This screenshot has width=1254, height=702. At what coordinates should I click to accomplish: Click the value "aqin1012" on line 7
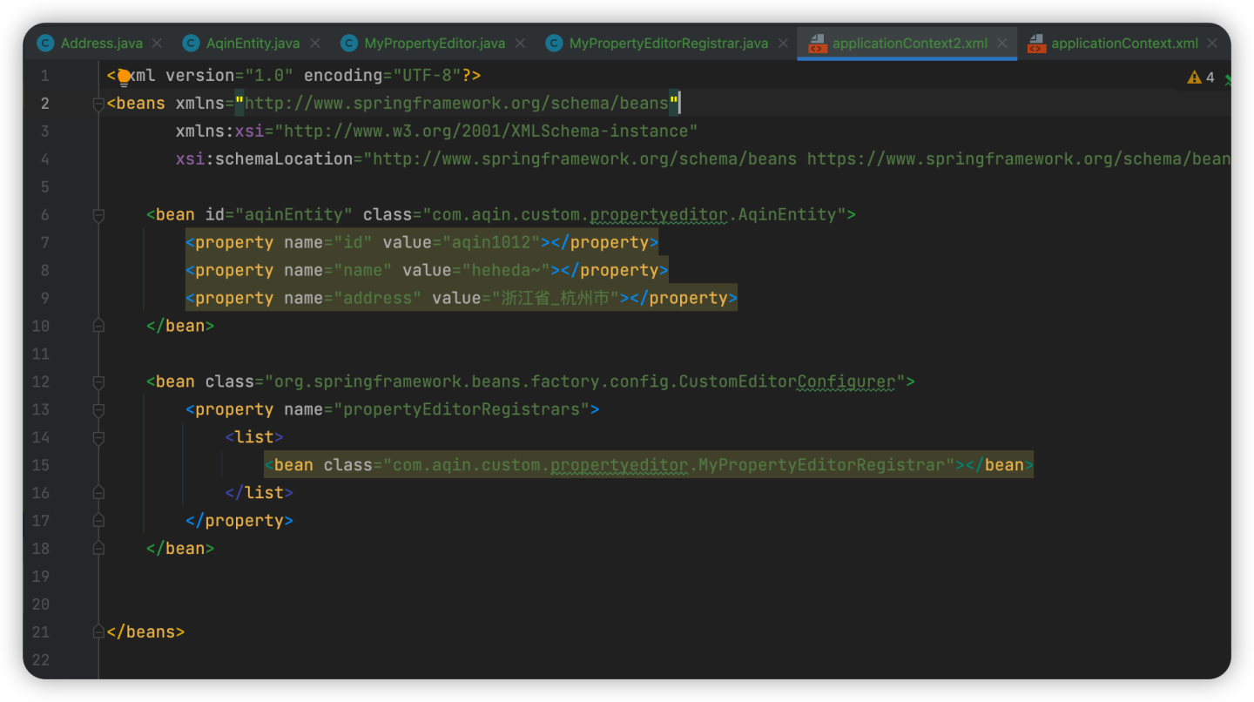coord(491,242)
